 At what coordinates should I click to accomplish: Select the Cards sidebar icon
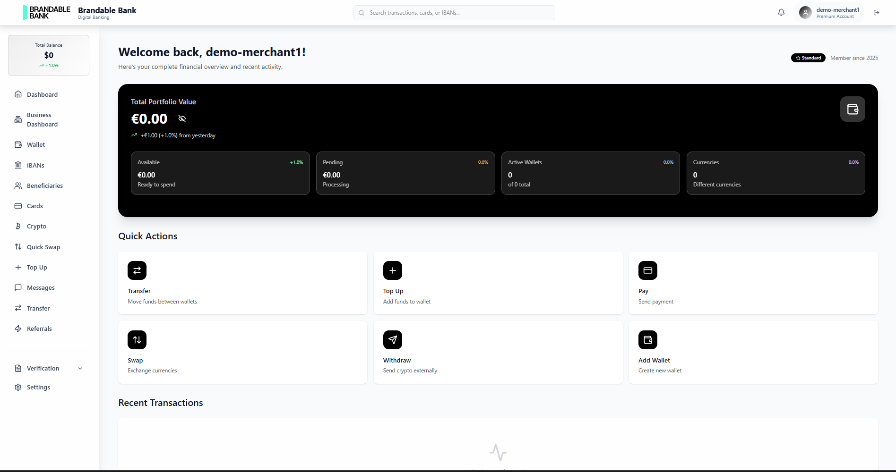(x=18, y=206)
